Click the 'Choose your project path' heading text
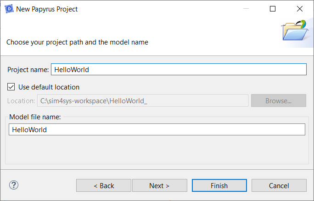This screenshot has height=201, width=314. [x=77, y=42]
